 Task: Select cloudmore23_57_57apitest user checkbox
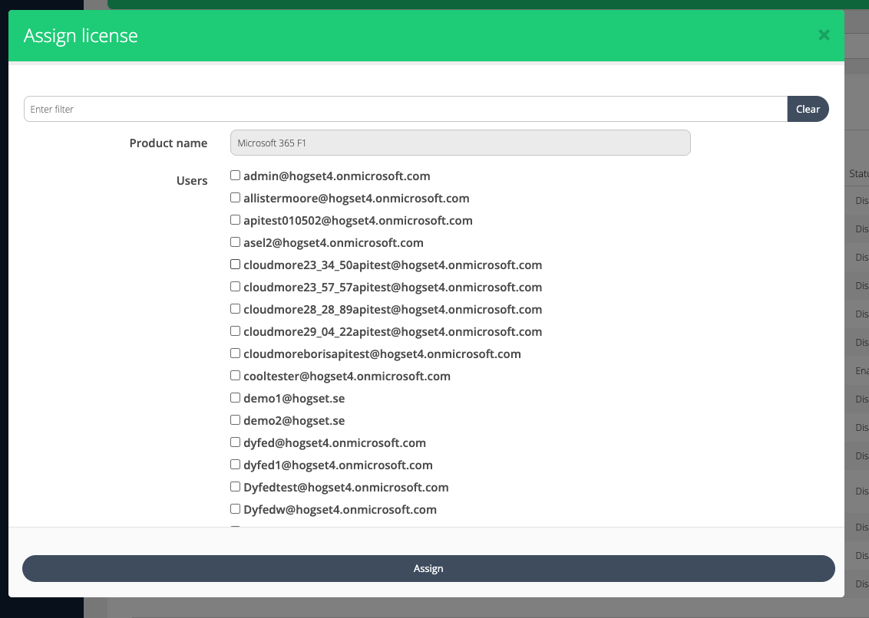click(236, 287)
